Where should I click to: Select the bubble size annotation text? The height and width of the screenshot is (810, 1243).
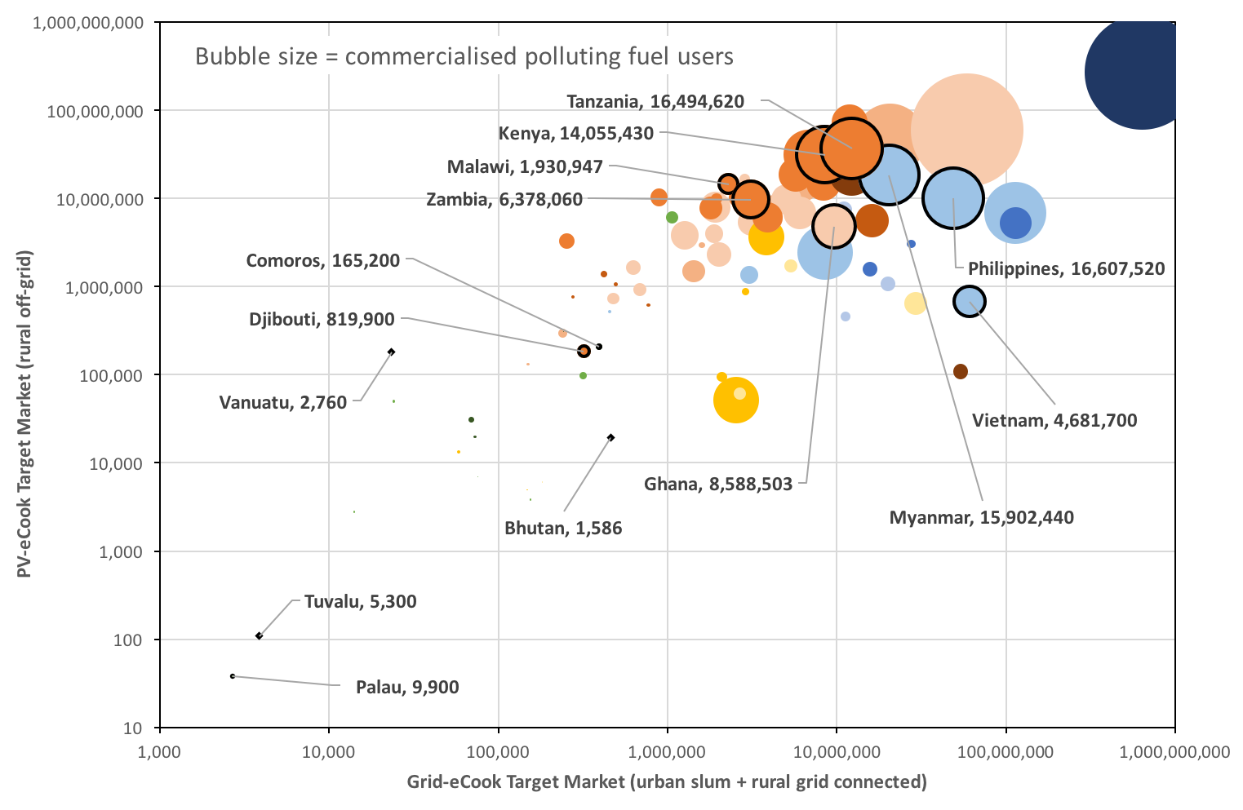coord(464,56)
